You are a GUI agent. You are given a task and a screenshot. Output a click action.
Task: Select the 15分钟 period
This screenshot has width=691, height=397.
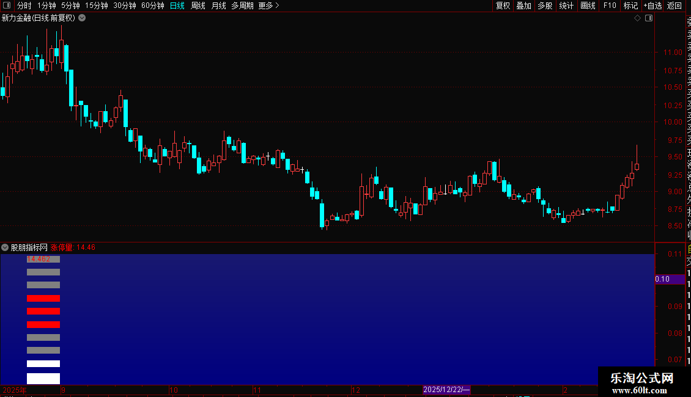[97, 5]
